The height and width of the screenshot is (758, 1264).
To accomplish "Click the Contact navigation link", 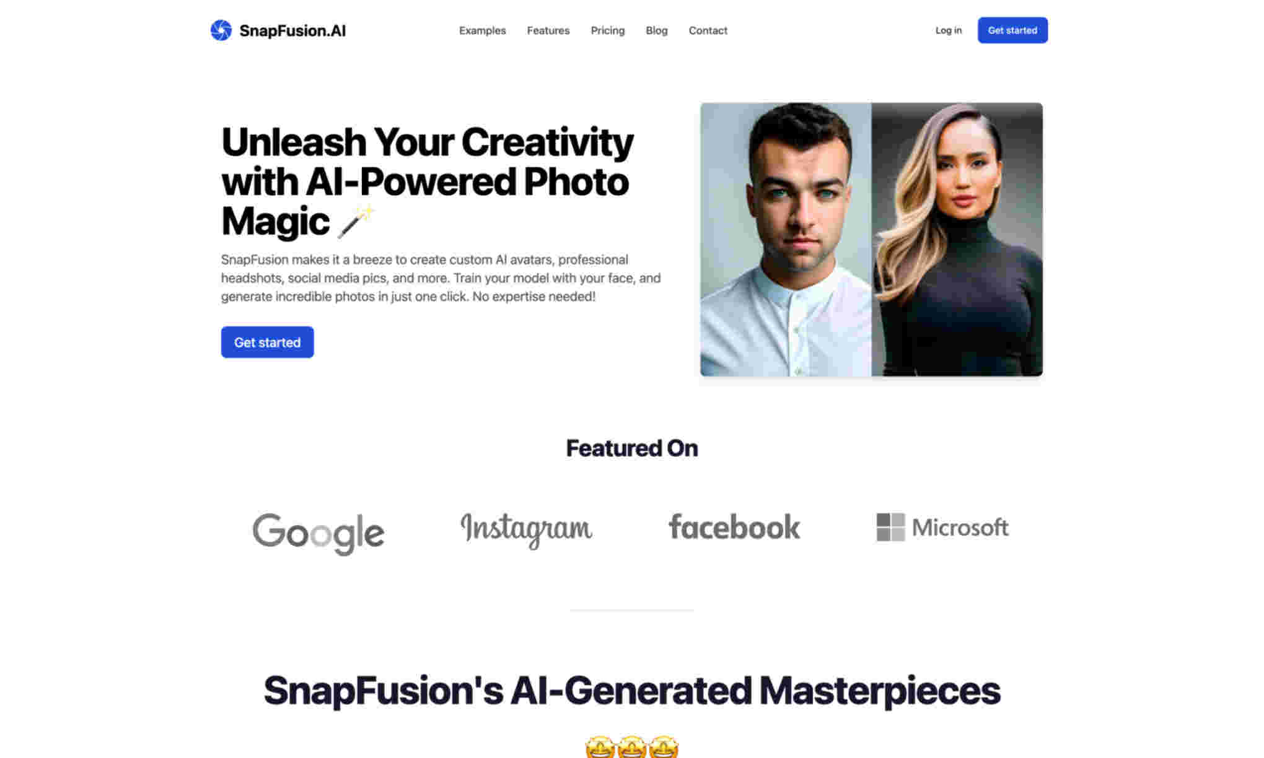I will pyautogui.click(x=707, y=30).
